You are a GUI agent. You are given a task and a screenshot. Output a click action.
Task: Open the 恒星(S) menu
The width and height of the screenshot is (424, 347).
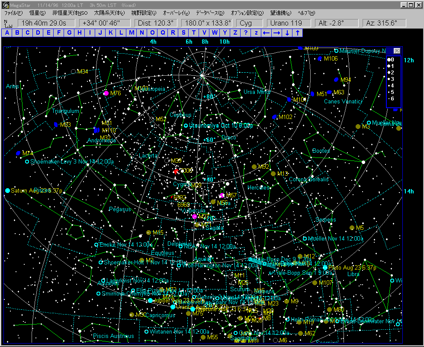pyautogui.click(x=38, y=13)
